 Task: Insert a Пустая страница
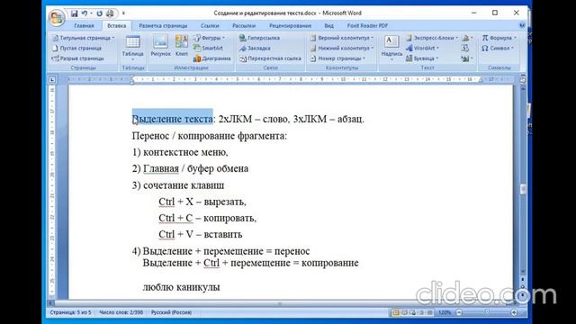(x=77, y=48)
